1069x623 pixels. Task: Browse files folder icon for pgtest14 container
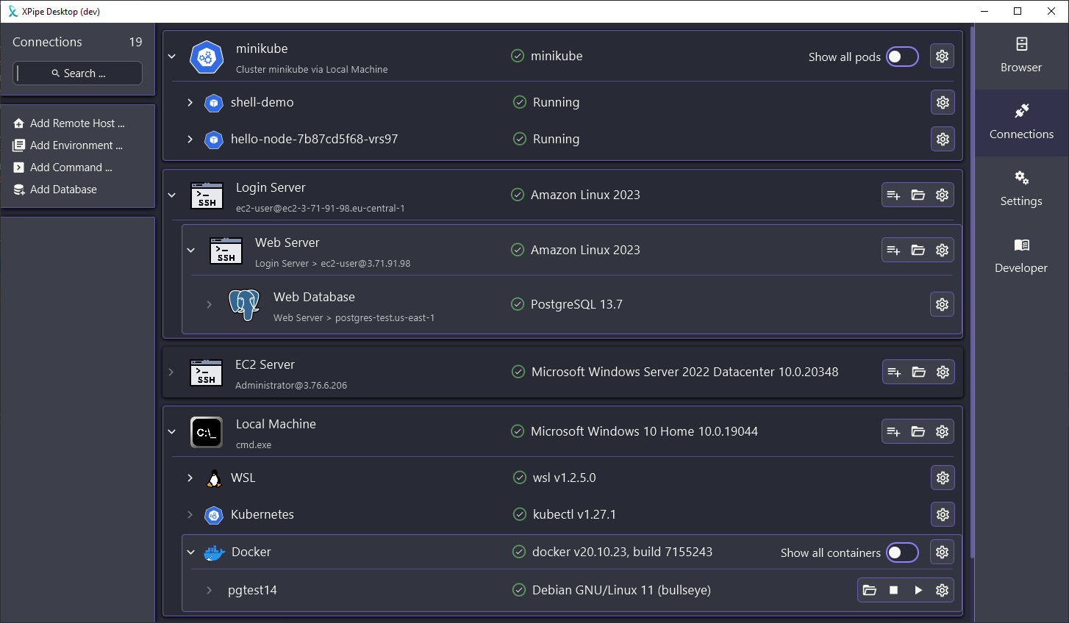[x=869, y=590]
